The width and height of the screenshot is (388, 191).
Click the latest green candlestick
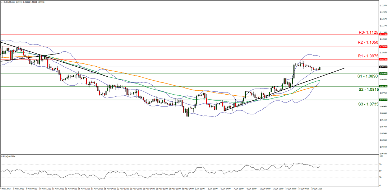click(x=320, y=68)
